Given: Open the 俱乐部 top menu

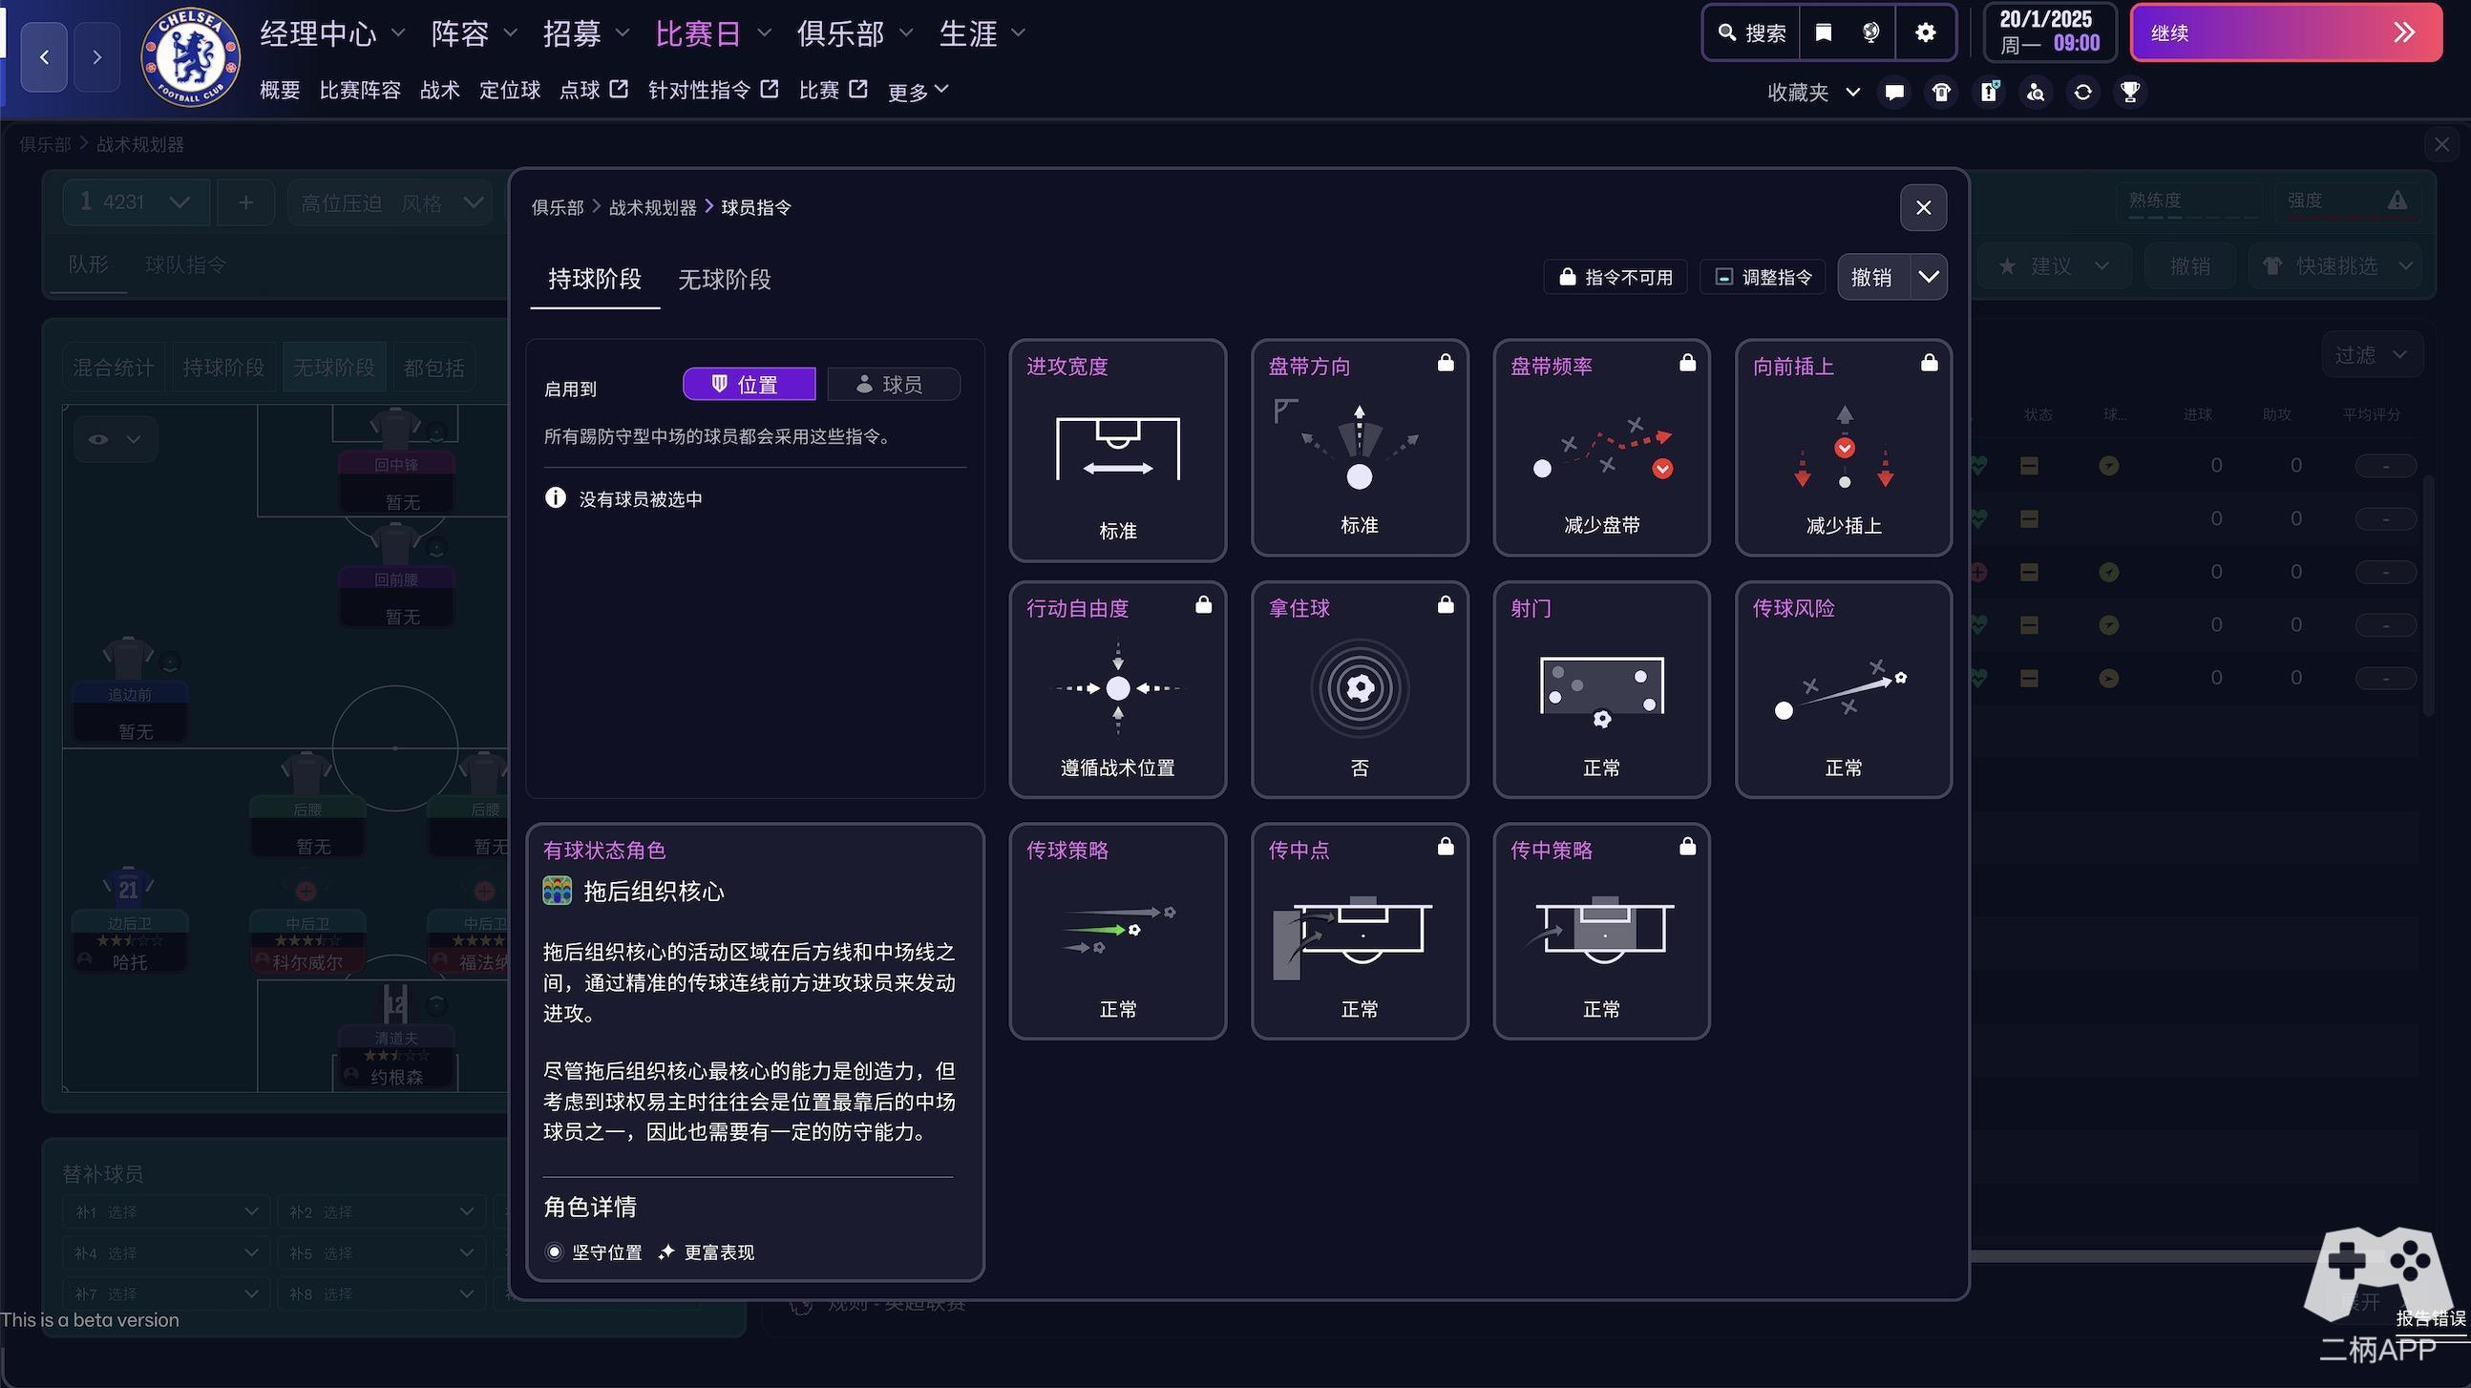Looking at the screenshot, I should [853, 34].
